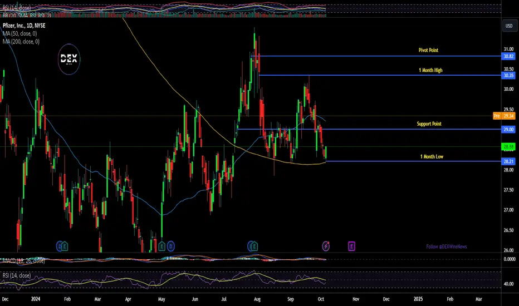Select the top-pane RSI (14, close) legend
The width and height of the screenshot is (519, 306).
[17, 8]
